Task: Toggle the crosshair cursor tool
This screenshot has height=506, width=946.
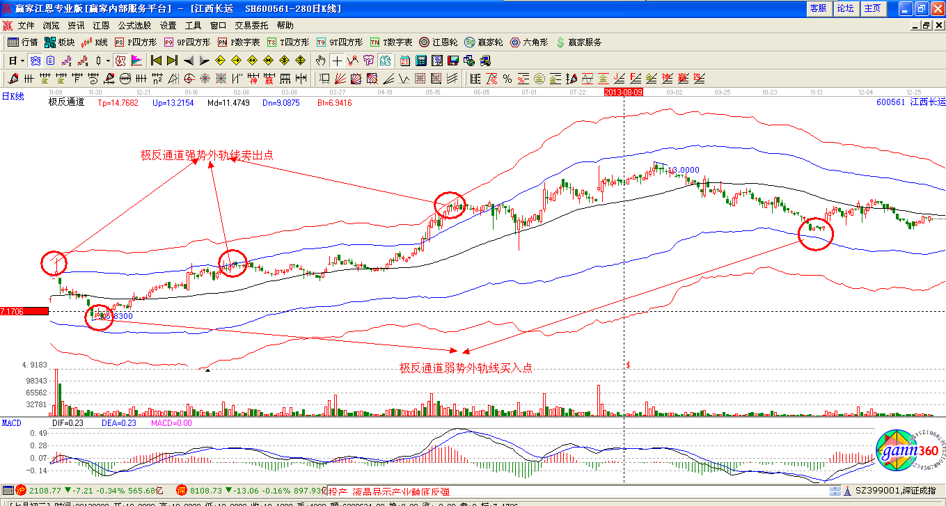Action: pos(337,61)
